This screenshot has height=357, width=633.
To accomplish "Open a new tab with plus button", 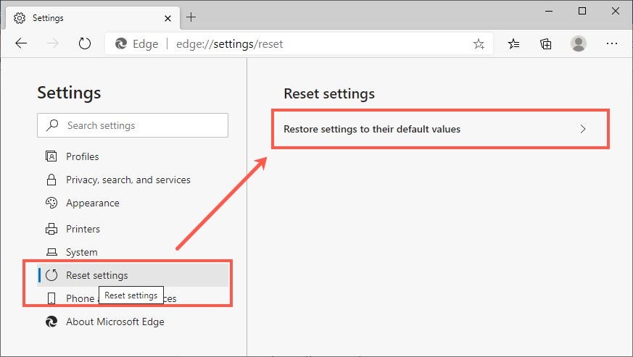I will (x=191, y=17).
